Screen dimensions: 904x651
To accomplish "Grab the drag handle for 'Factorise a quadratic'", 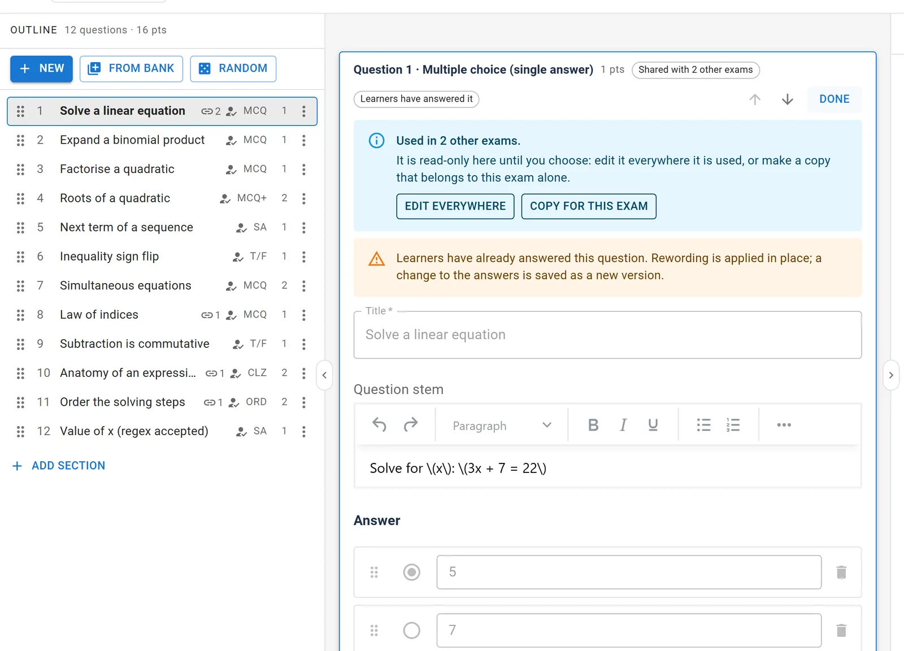I will click(21, 169).
